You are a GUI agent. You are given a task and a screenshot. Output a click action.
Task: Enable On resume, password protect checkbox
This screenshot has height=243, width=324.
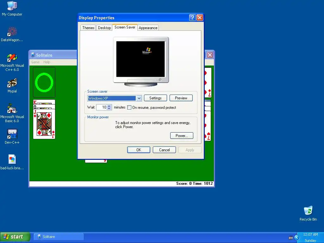[x=129, y=108]
